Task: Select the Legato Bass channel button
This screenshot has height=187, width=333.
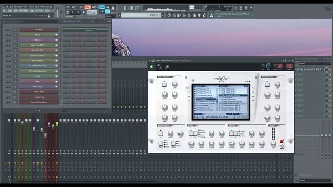Action: click(39, 97)
